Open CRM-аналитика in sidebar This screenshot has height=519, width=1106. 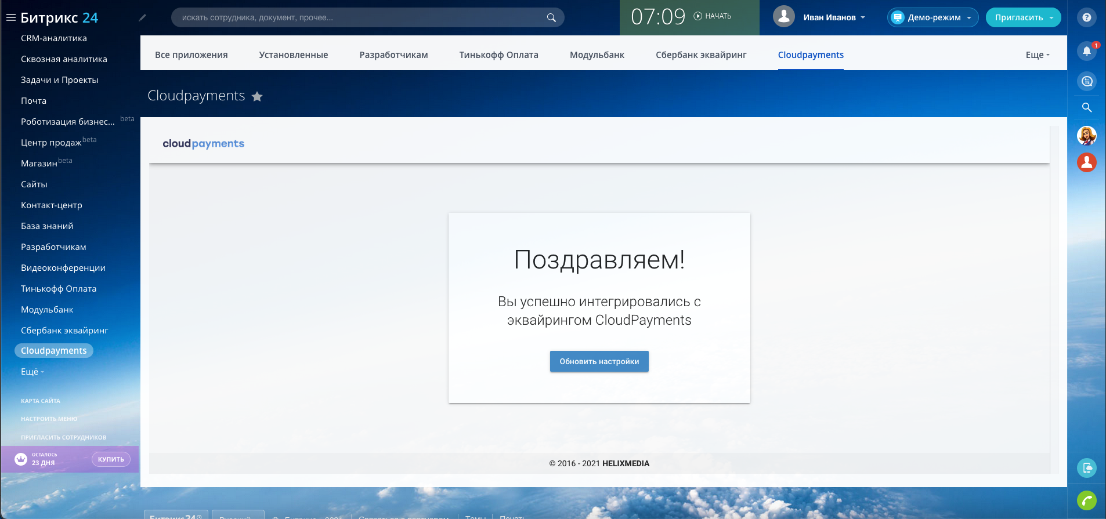(54, 38)
